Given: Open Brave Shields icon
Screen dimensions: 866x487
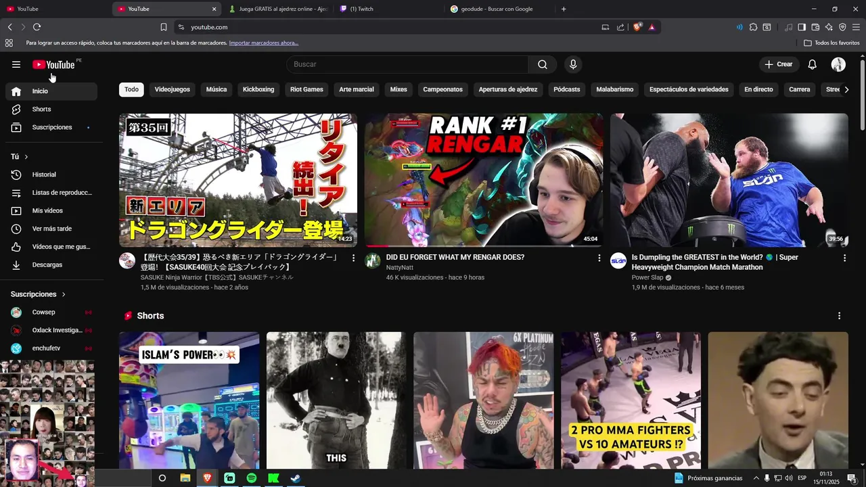Looking at the screenshot, I should pyautogui.click(x=637, y=27).
